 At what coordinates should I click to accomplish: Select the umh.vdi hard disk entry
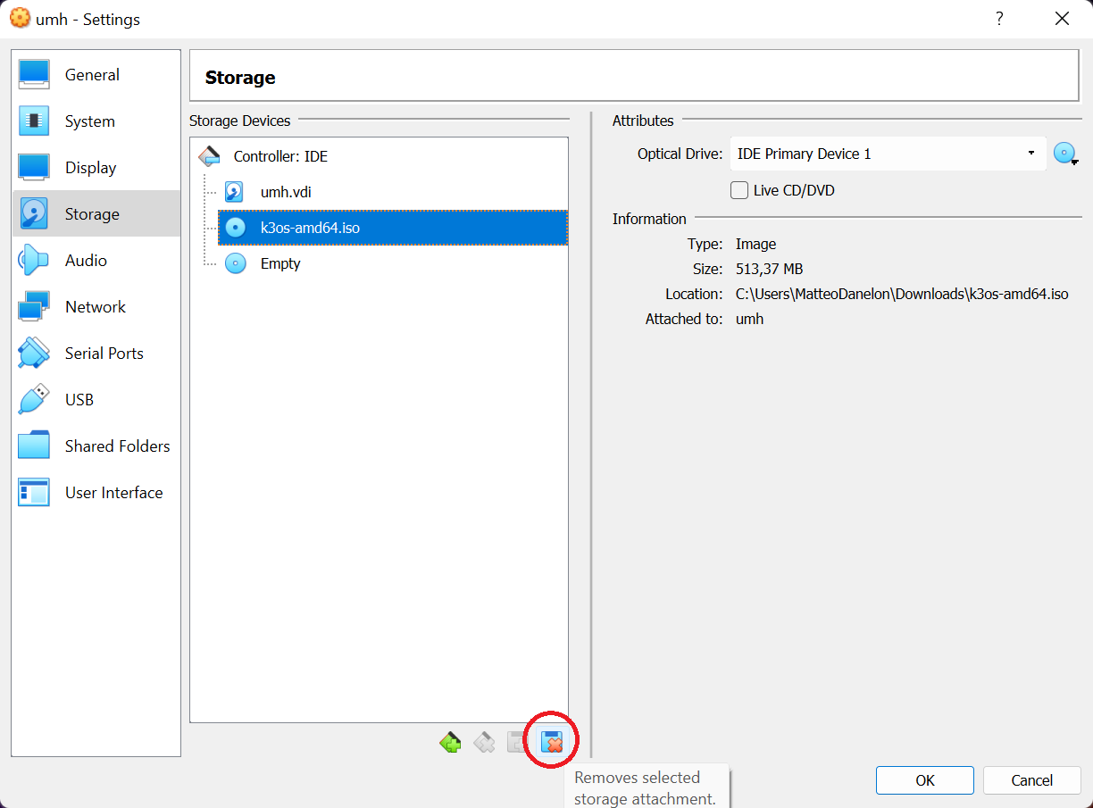coord(286,192)
